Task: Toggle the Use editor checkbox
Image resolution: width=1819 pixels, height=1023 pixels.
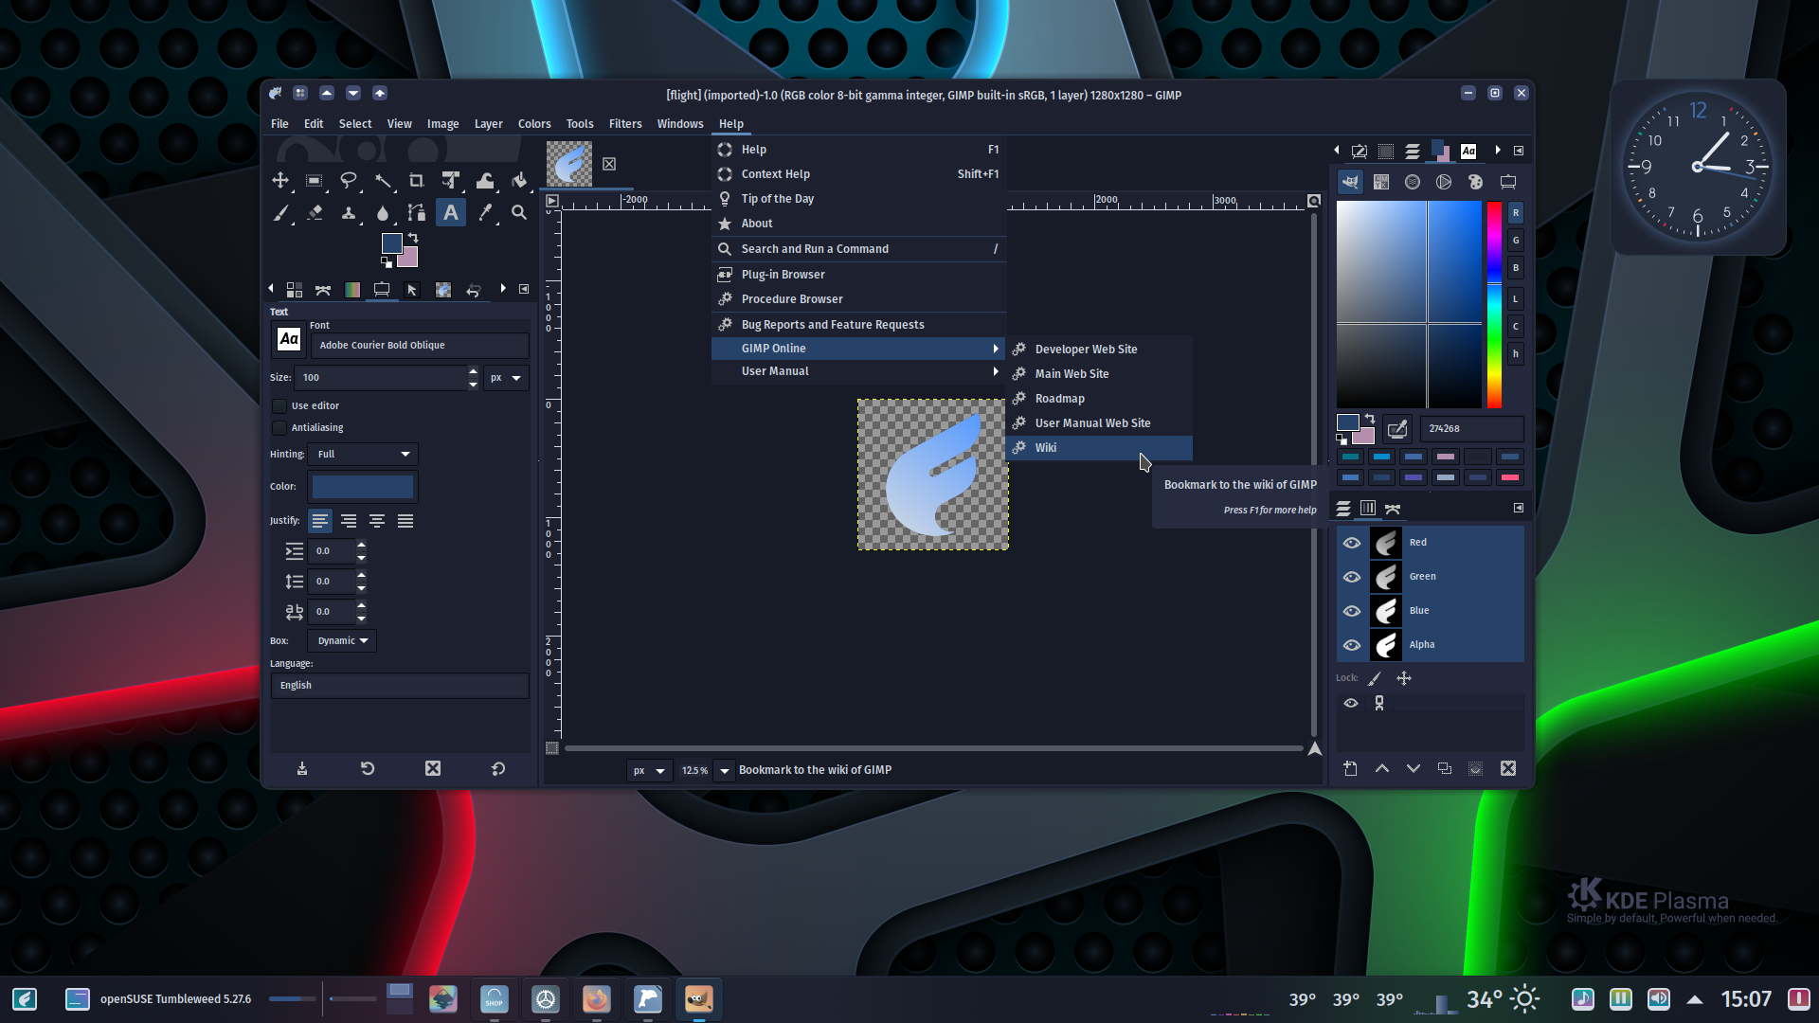Action: tap(279, 405)
